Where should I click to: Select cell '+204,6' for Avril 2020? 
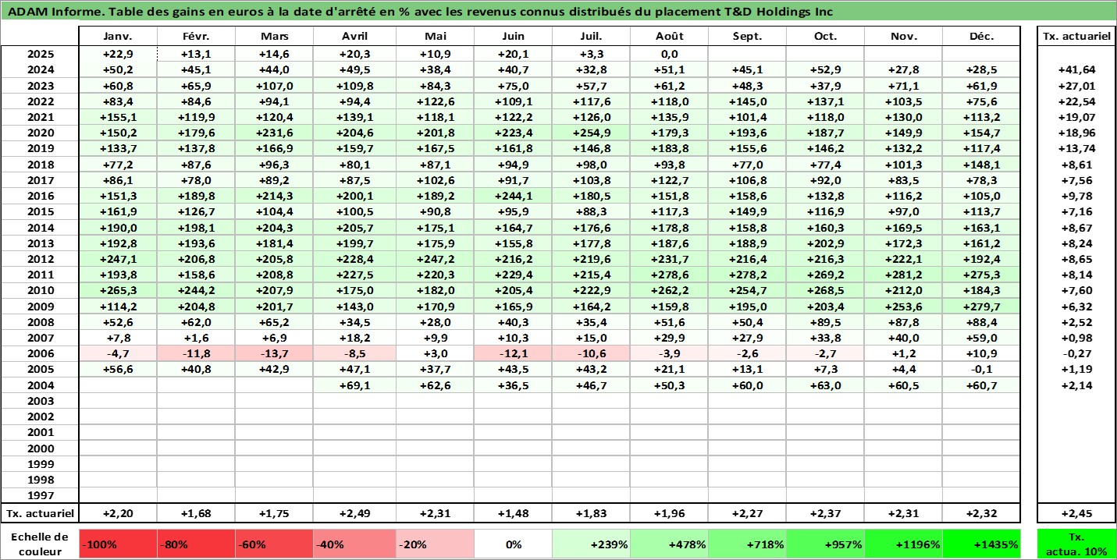coord(354,133)
